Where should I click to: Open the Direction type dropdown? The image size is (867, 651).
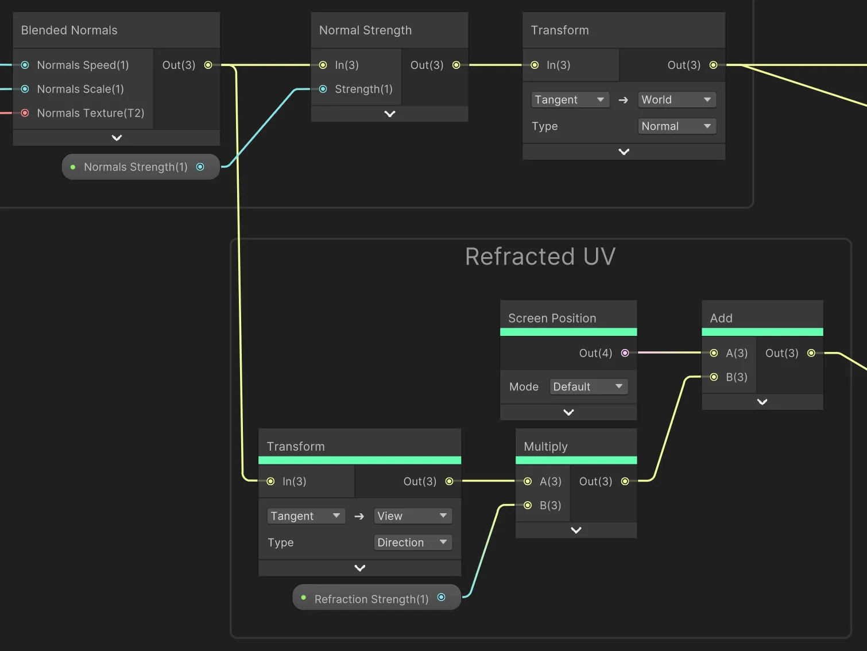pos(412,542)
